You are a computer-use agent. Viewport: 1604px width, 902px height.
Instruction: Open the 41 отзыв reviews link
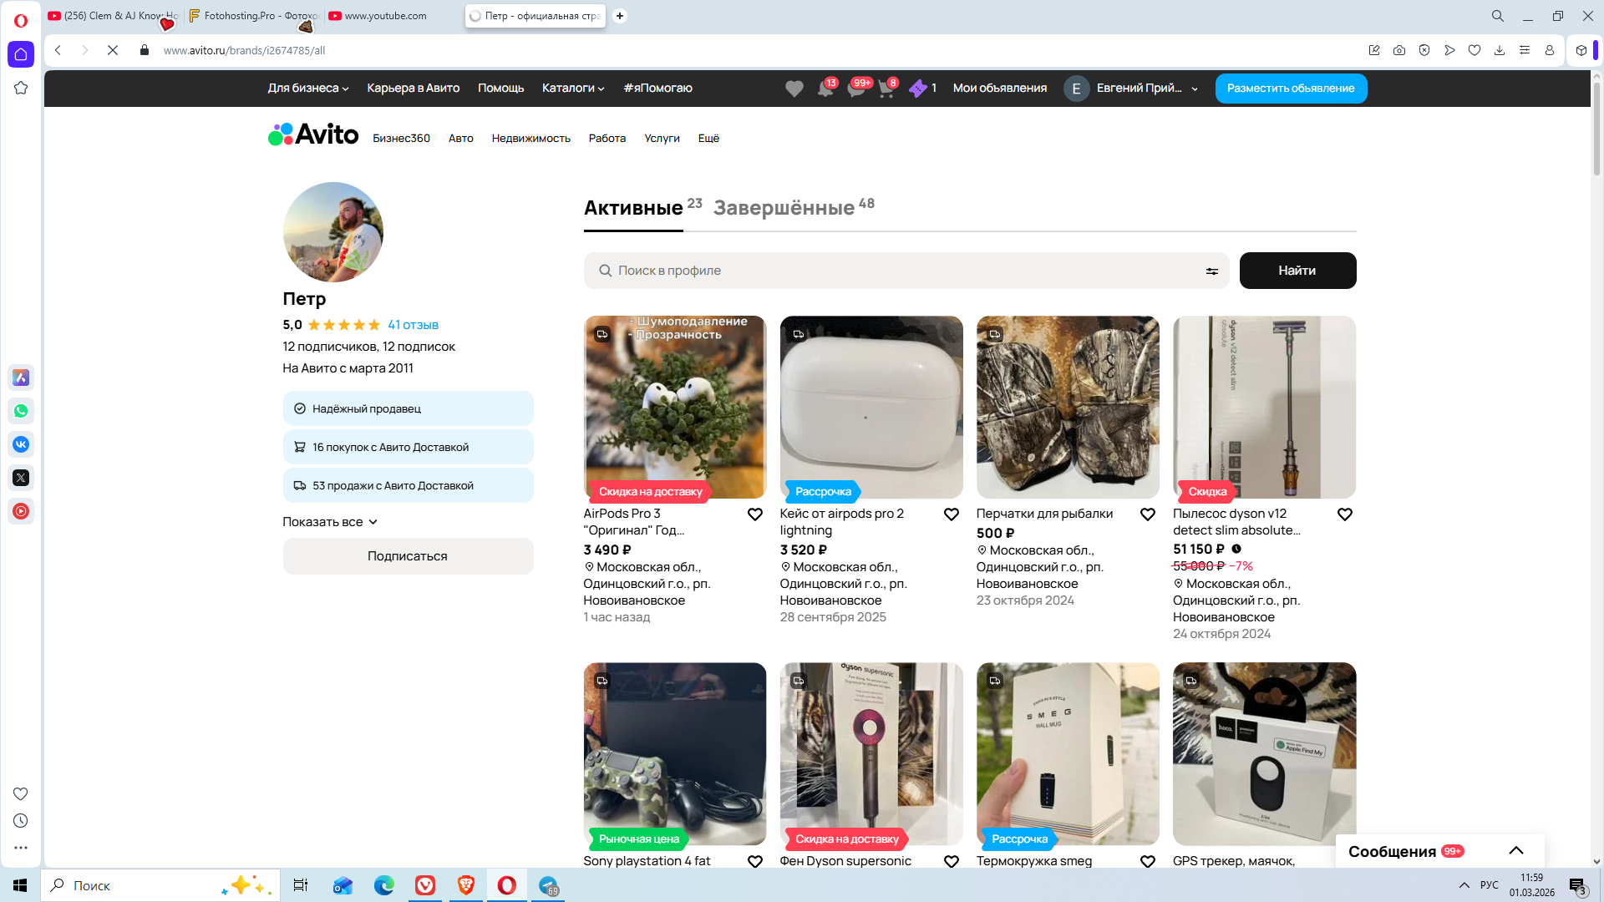pos(413,325)
